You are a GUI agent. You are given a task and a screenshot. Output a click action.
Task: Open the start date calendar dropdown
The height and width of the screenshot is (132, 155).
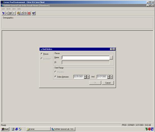(88, 77)
